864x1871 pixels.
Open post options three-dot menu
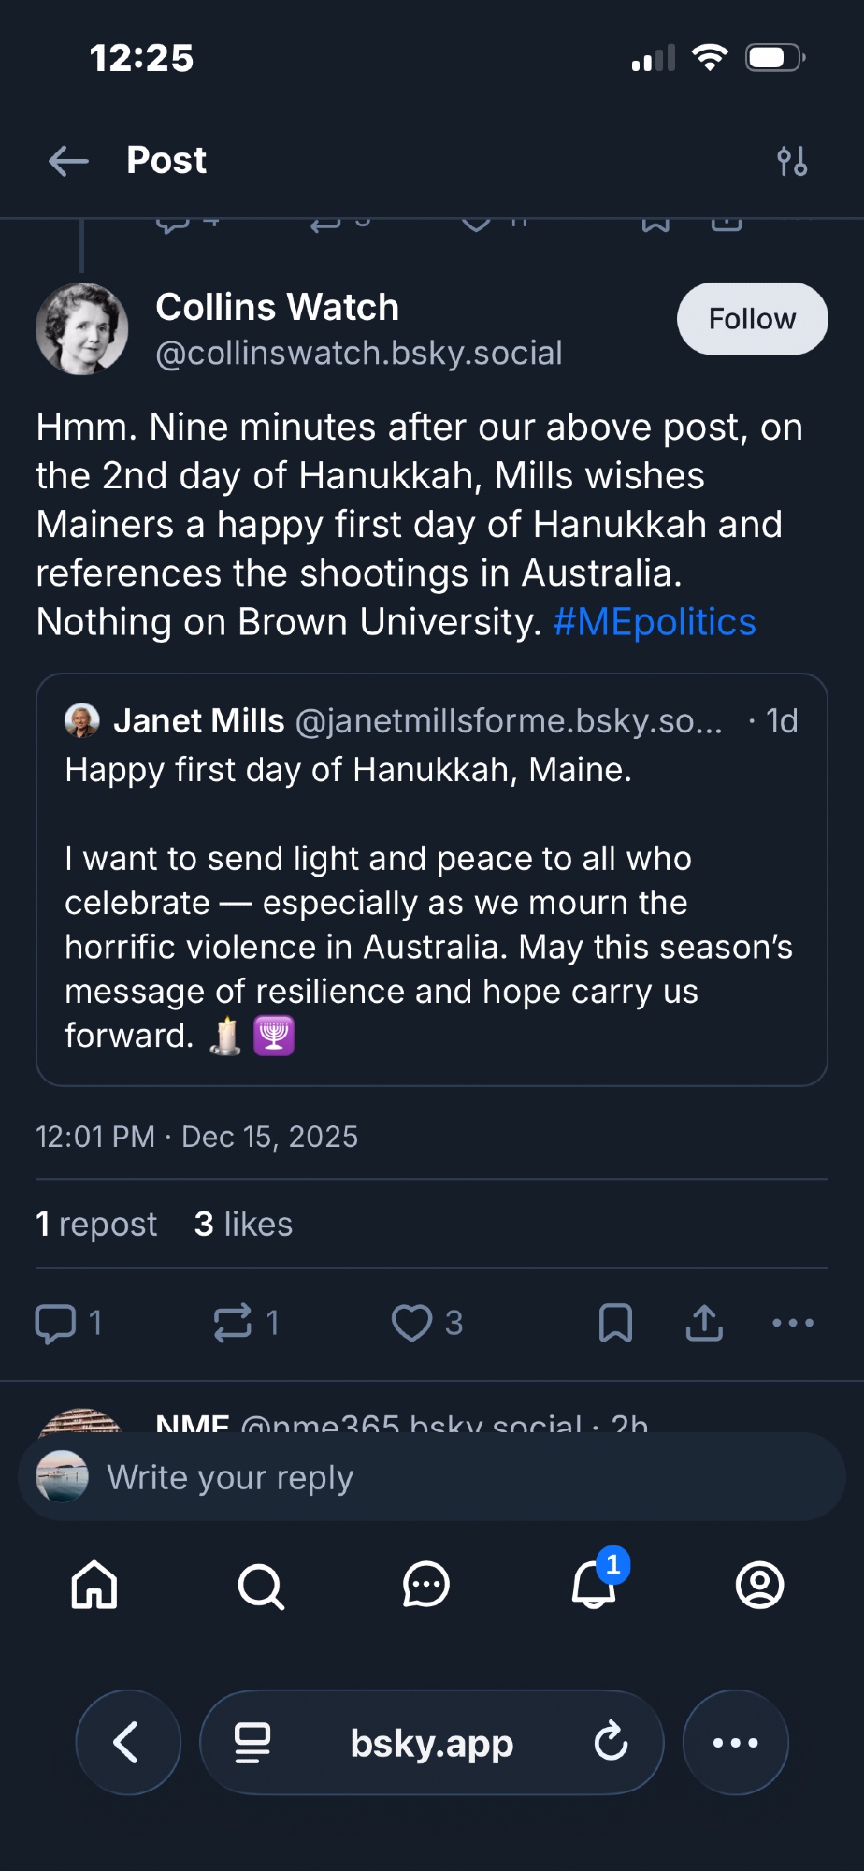pyautogui.click(x=793, y=1323)
